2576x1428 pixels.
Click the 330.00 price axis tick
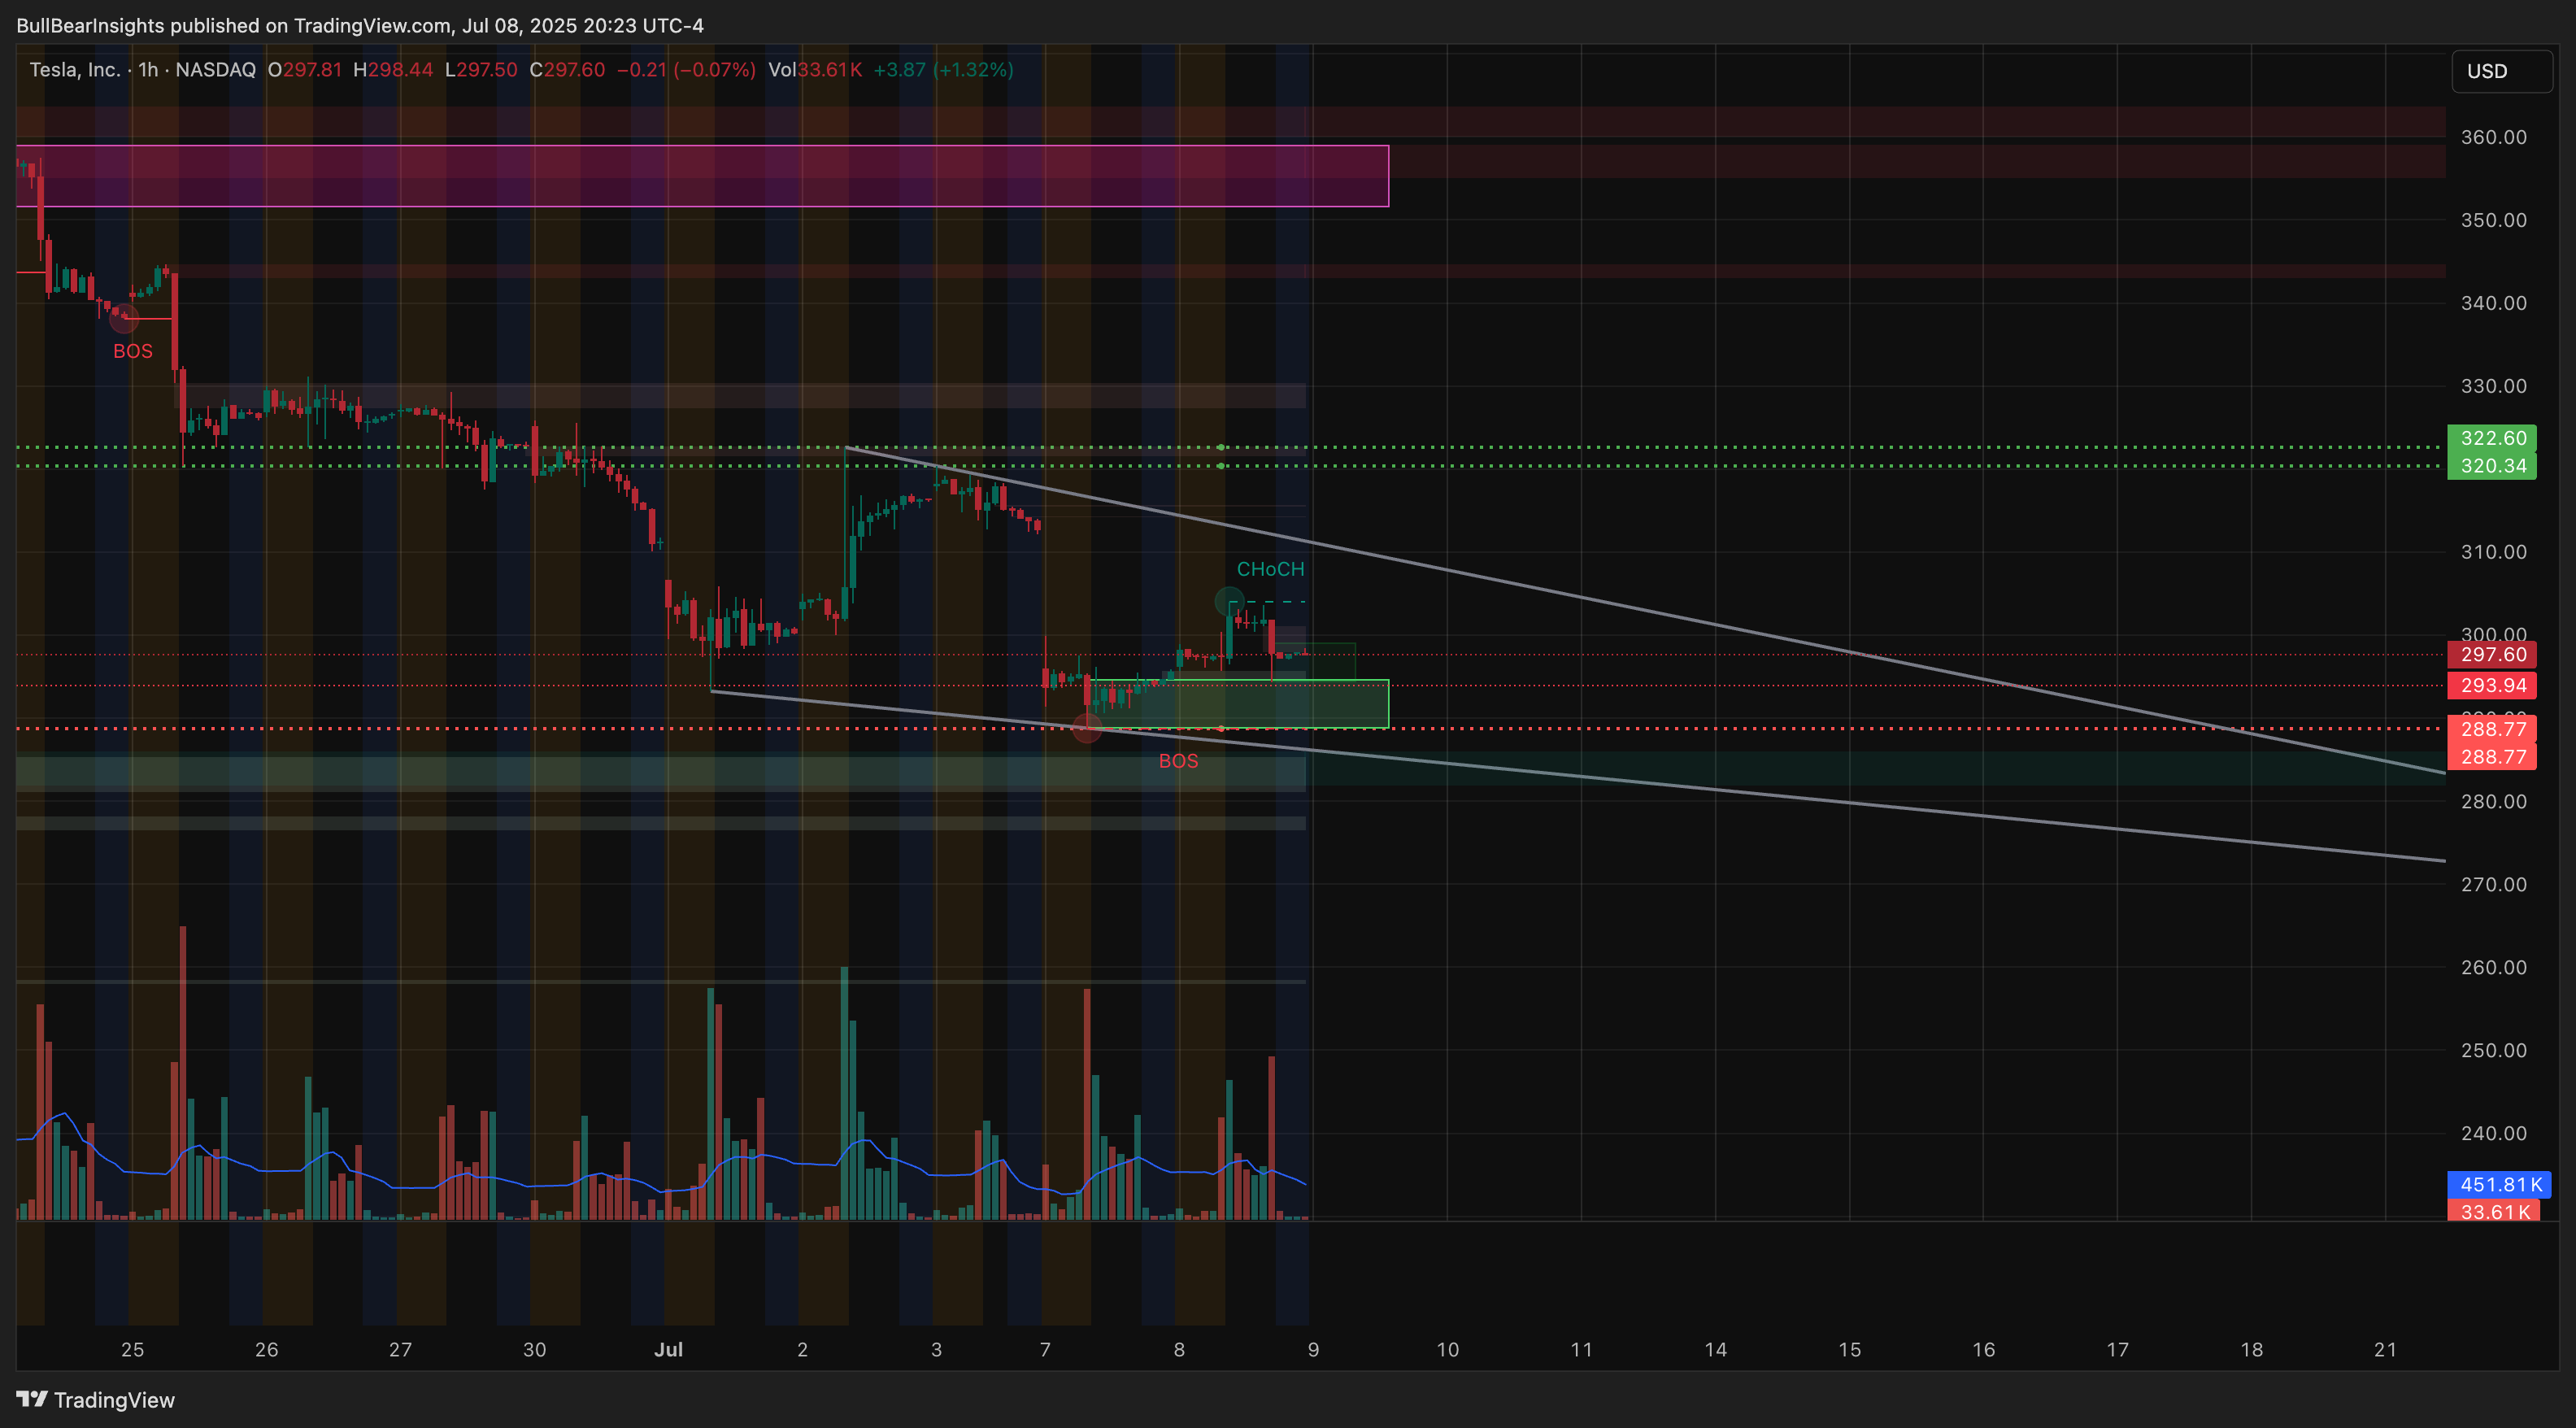coord(2493,386)
